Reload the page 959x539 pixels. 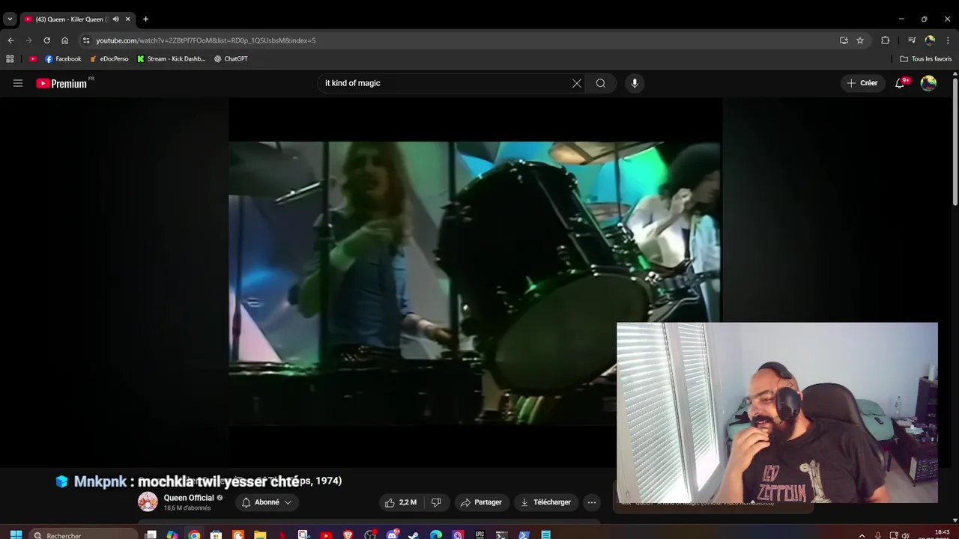46,40
